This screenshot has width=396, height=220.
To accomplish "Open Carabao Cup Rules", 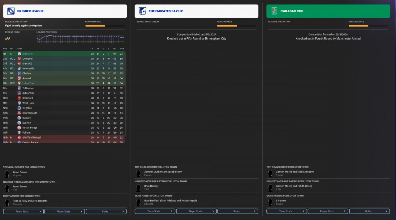I will click(369, 211).
